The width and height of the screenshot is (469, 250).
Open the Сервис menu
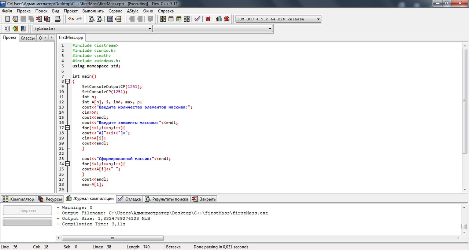[115, 11]
